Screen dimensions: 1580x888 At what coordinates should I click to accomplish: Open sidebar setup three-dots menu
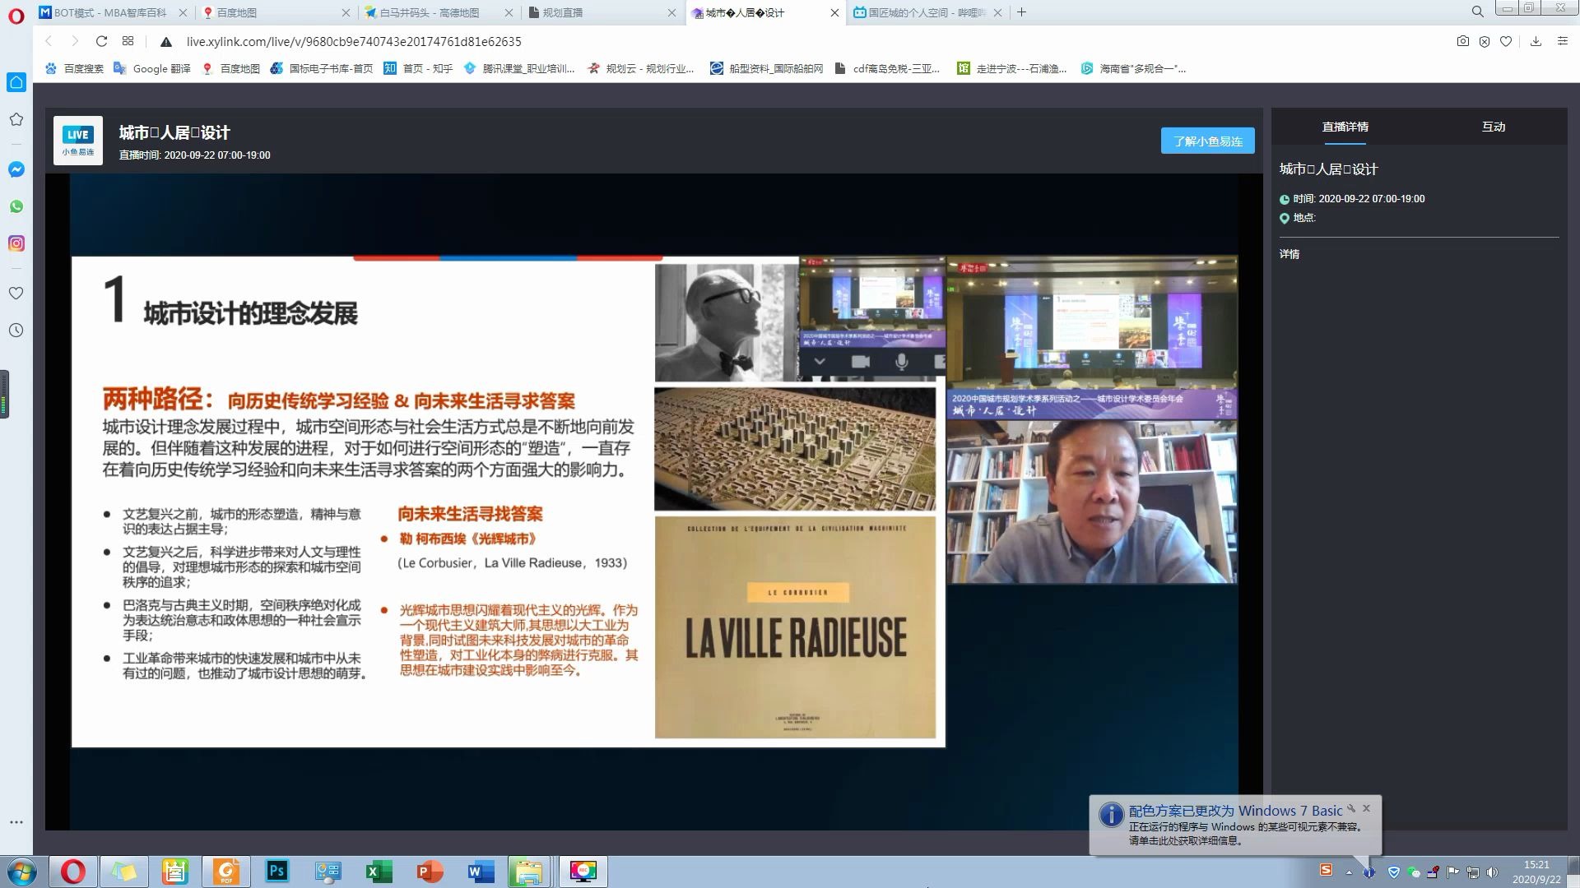[x=16, y=821]
